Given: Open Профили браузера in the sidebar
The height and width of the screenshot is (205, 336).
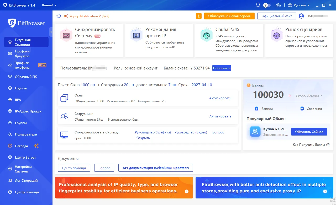Looking at the screenshot, I should 26,54.
